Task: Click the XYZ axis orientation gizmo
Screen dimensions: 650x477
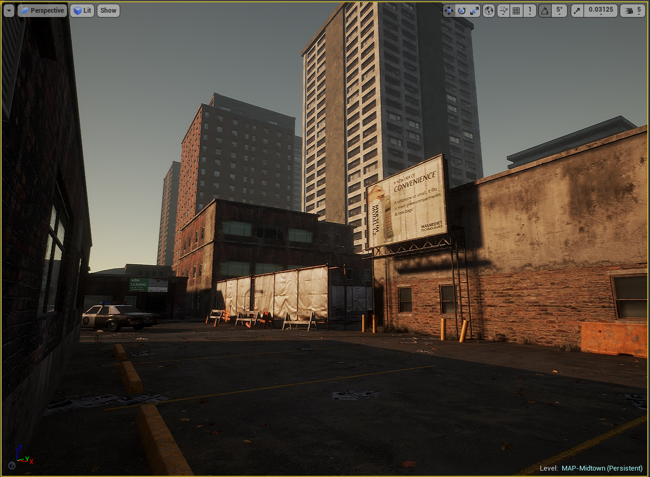Action: [23, 456]
